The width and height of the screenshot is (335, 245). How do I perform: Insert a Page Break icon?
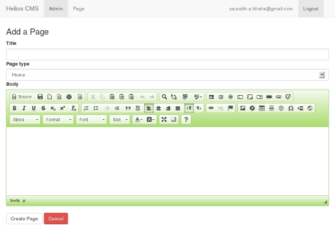[x=300, y=108]
